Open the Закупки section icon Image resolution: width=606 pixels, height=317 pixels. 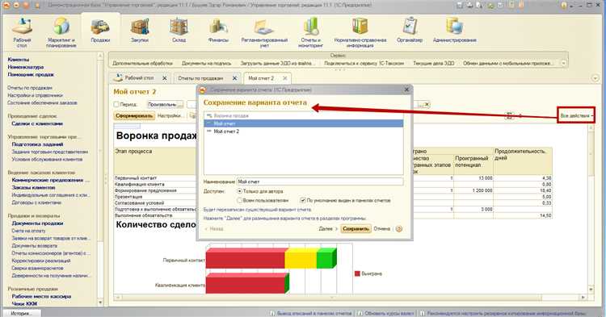(140, 27)
